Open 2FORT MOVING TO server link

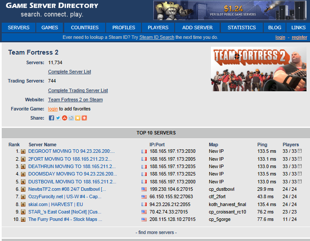tap(70, 159)
